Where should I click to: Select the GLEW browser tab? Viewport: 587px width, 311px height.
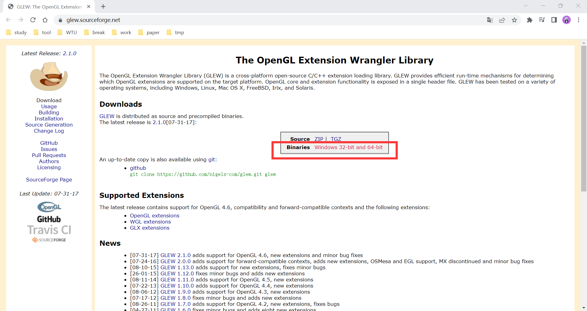[49, 7]
